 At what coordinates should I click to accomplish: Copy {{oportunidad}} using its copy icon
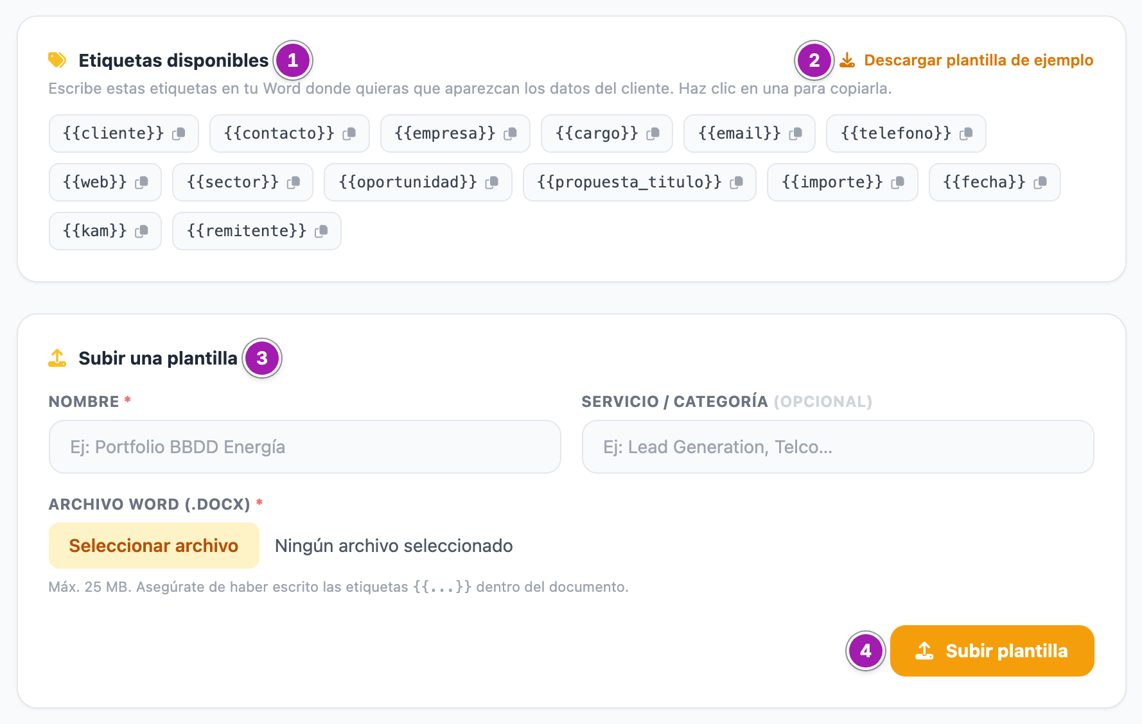point(492,182)
